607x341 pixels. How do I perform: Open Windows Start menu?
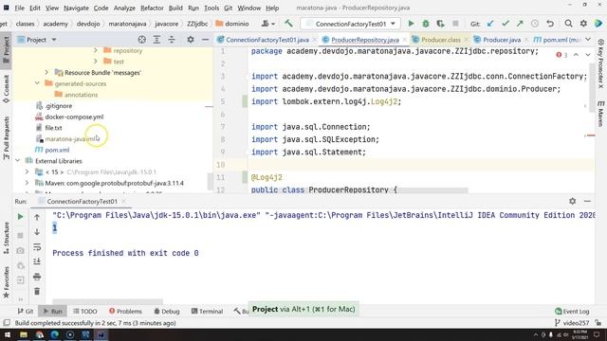pos(8,334)
